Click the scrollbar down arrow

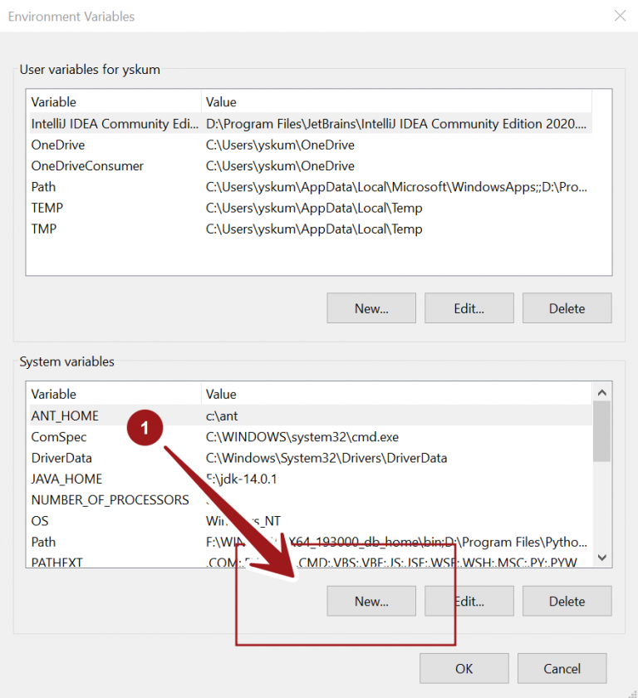(602, 558)
